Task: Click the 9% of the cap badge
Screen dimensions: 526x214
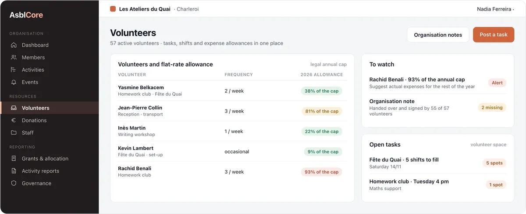Action: [323, 151]
